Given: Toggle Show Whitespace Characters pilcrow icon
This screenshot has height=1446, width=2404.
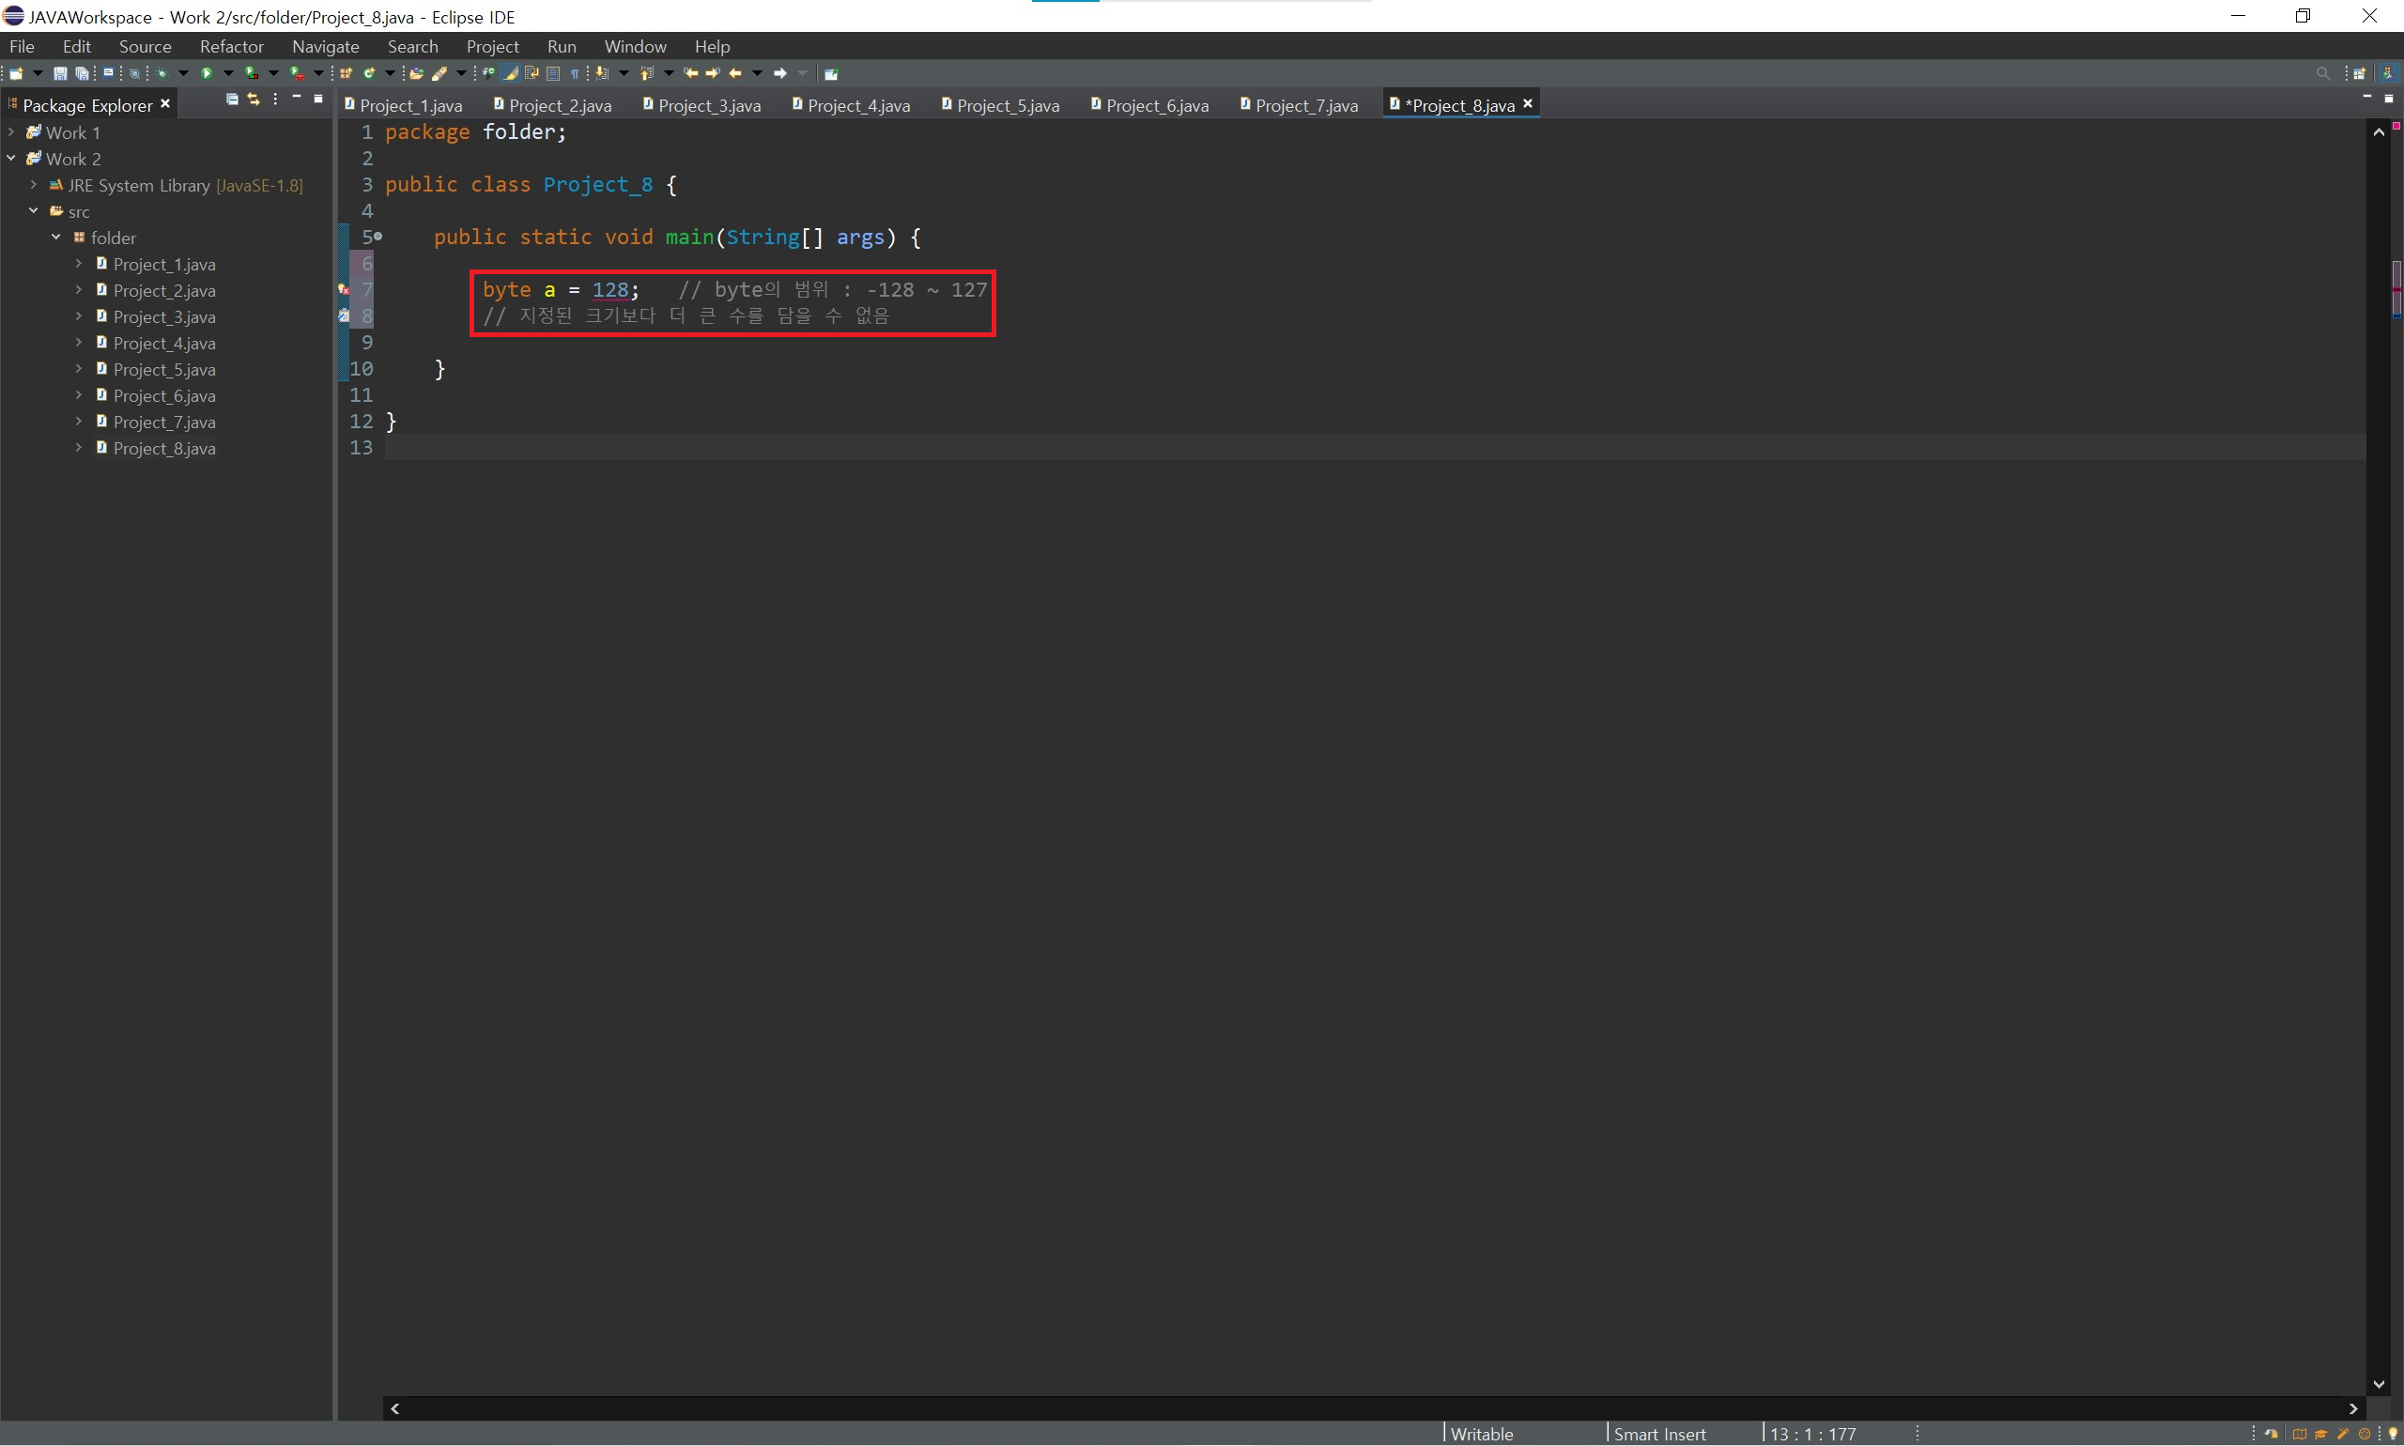Looking at the screenshot, I should pos(575,73).
